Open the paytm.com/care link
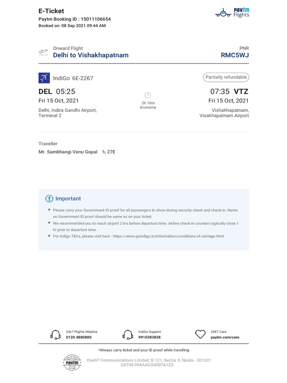287x383 pixels. coord(225,337)
